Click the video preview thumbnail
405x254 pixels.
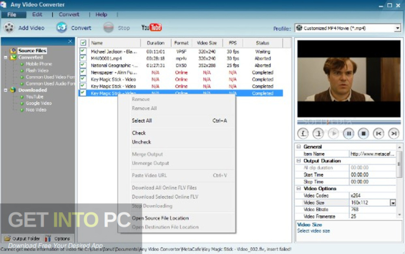coord(349,79)
